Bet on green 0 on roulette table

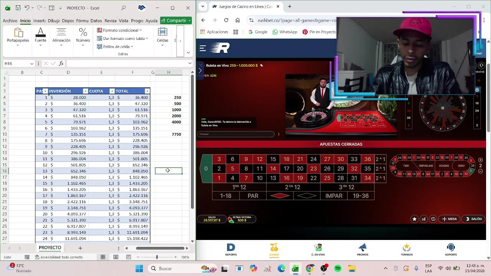[x=206, y=169]
